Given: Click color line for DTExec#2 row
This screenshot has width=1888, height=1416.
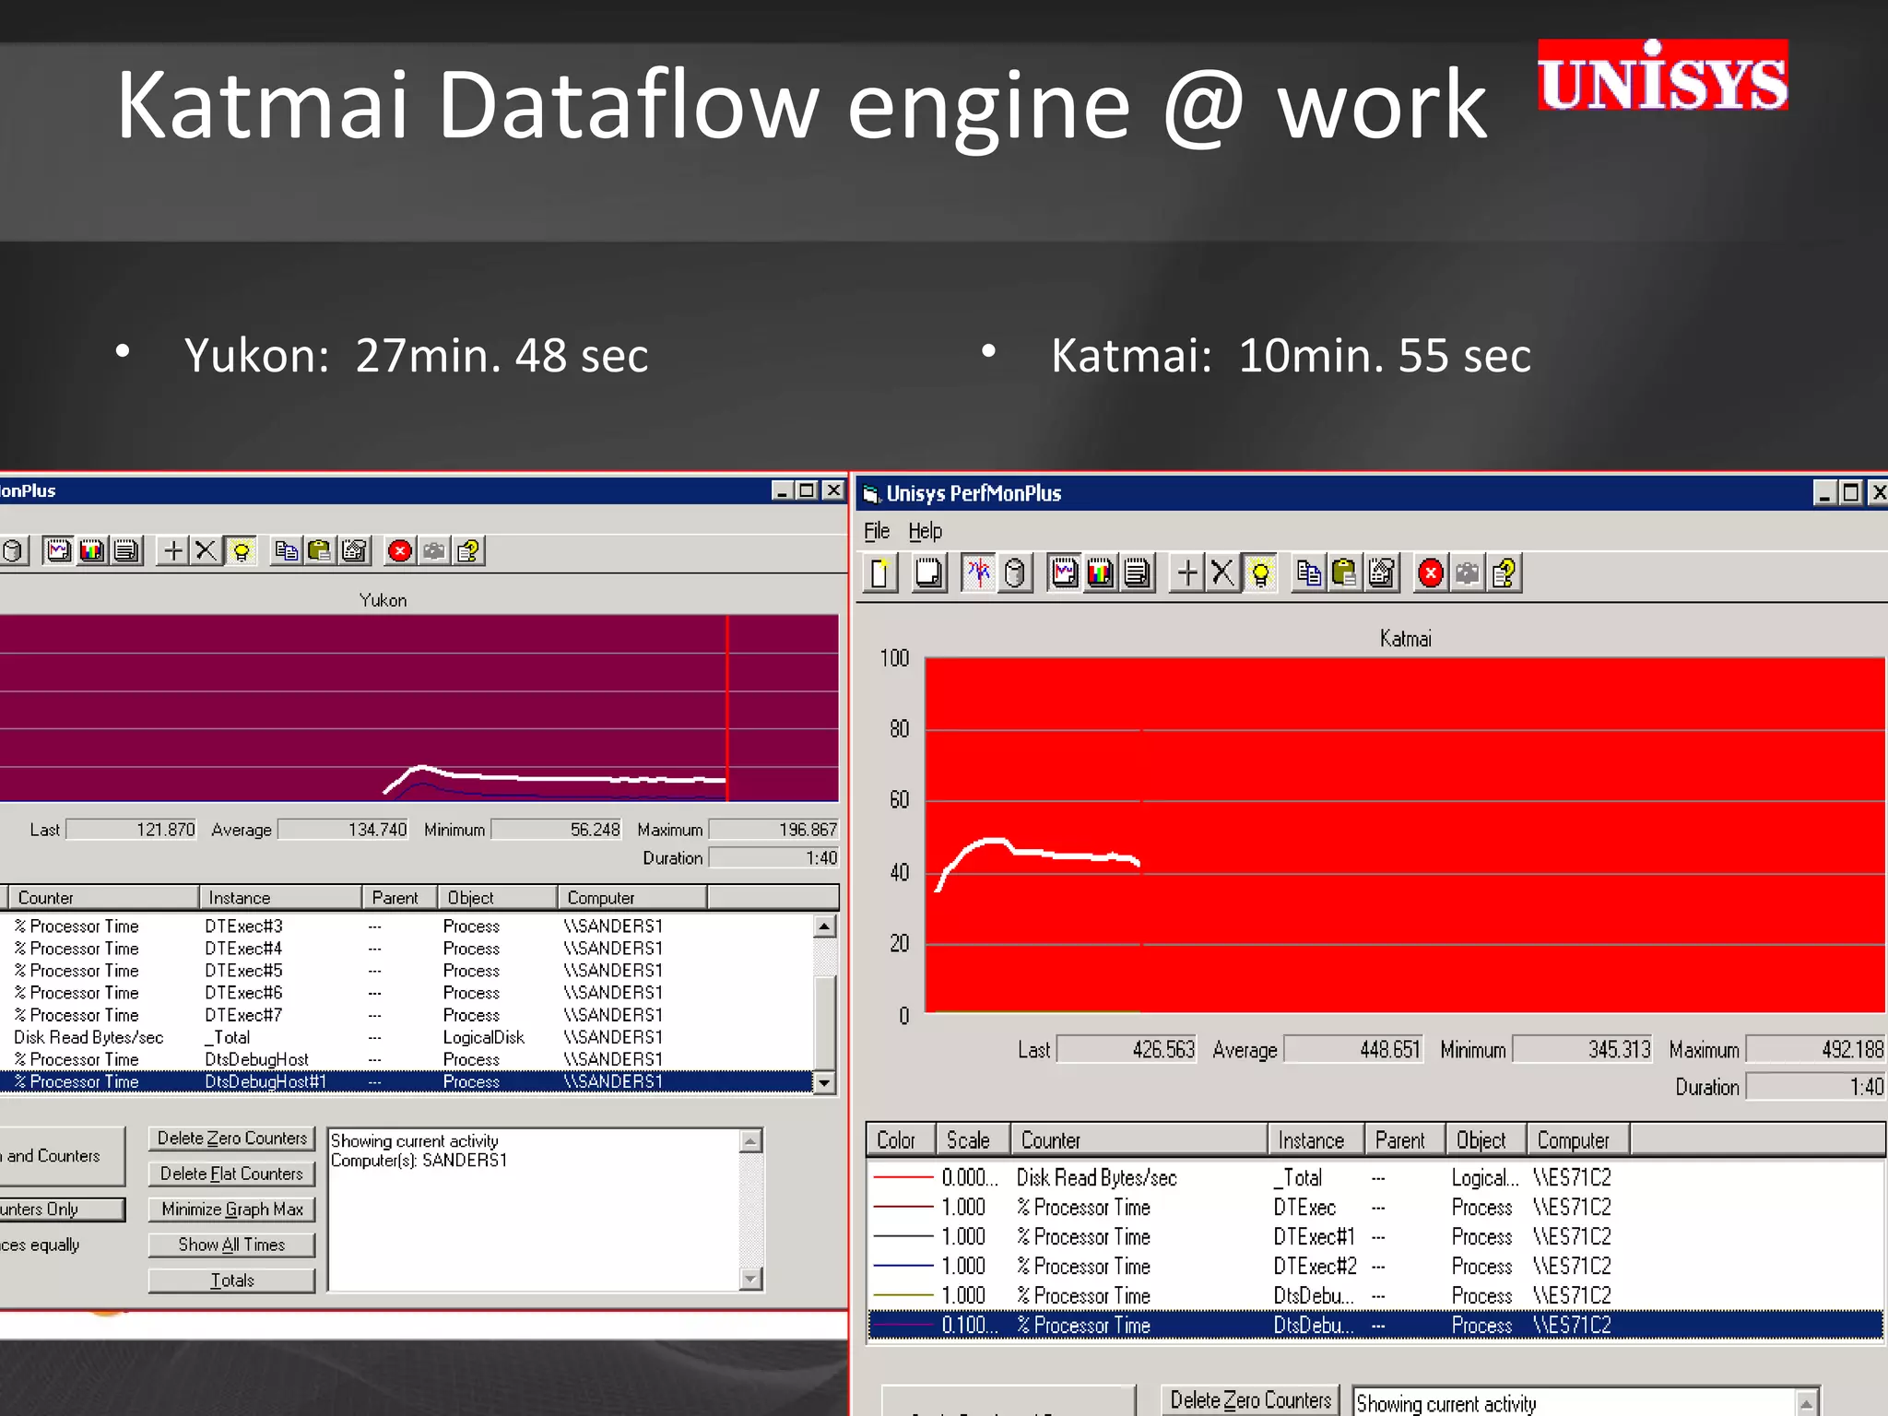Looking at the screenshot, I should 903,1267.
